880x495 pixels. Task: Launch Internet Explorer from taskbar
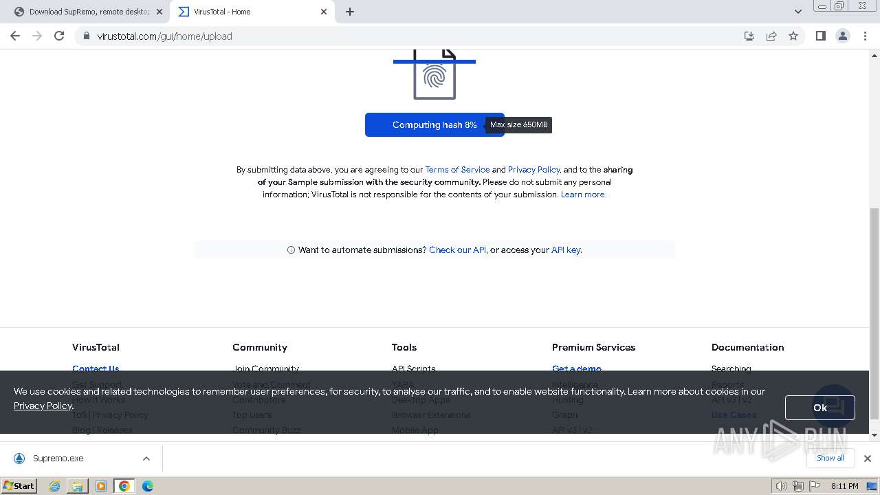coord(55,486)
